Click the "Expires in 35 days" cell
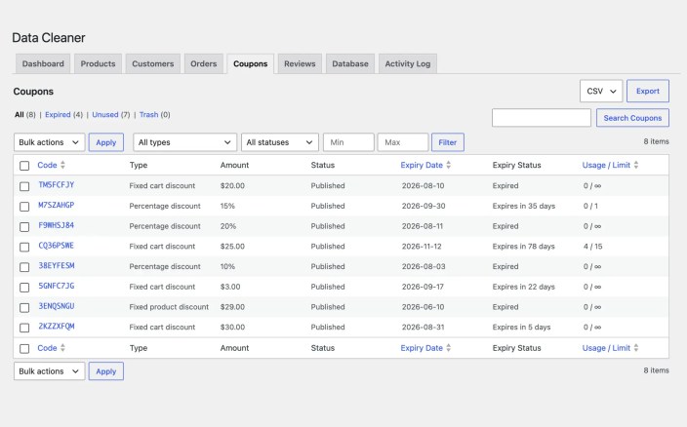Screen dimensions: 687x427 (524, 206)
